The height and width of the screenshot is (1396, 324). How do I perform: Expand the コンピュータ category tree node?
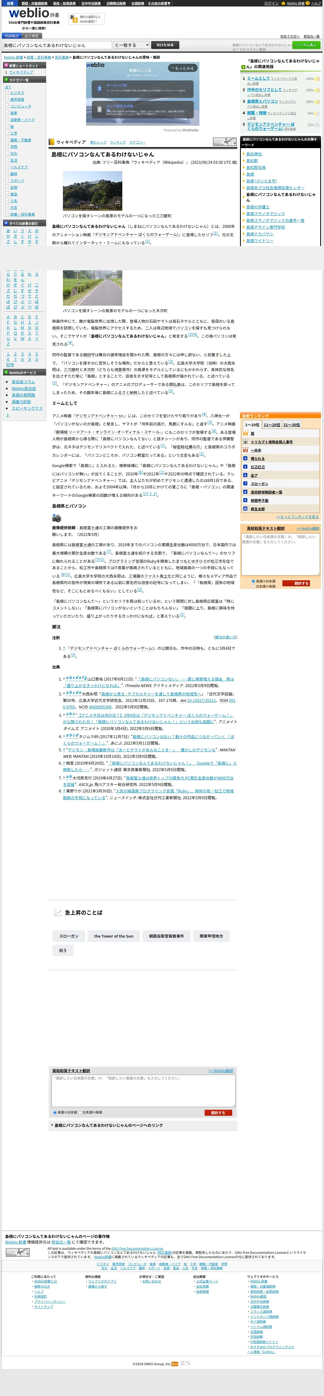click(x=7, y=106)
